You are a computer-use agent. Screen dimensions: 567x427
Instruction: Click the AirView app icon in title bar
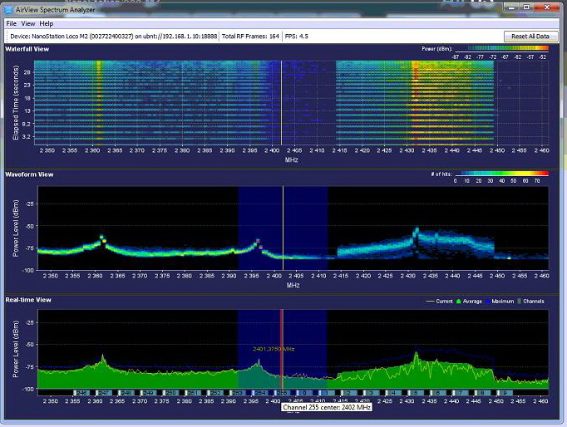7,7
